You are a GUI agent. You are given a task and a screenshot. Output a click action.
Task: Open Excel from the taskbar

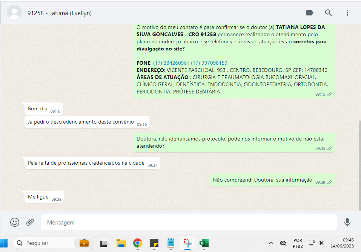point(204,243)
